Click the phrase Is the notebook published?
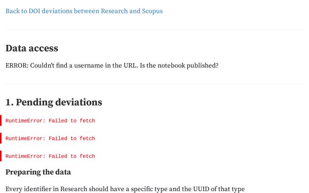Screen dimensions: 309x193 coord(179,66)
